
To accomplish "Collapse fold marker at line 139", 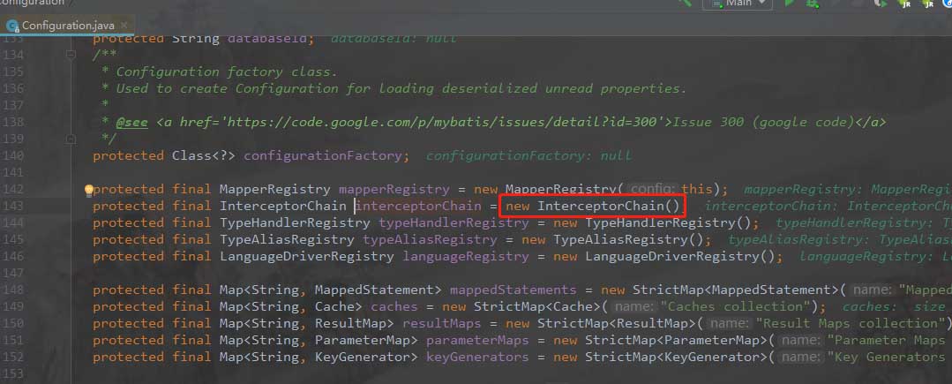I will [71, 139].
